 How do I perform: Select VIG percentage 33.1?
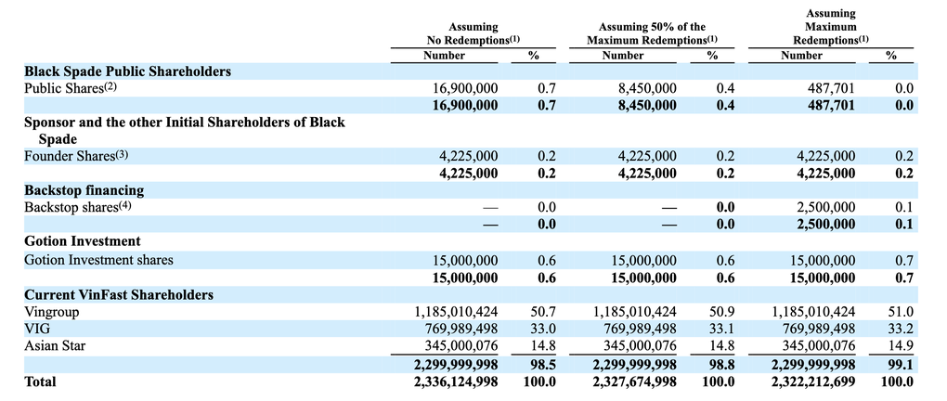tap(722, 330)
